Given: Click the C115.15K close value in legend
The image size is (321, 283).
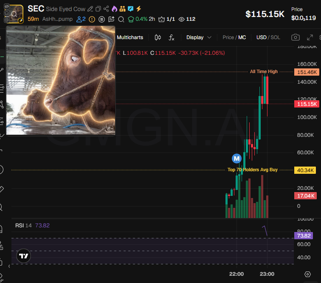Looking at the screenshot, I should [x=163, y=53].
